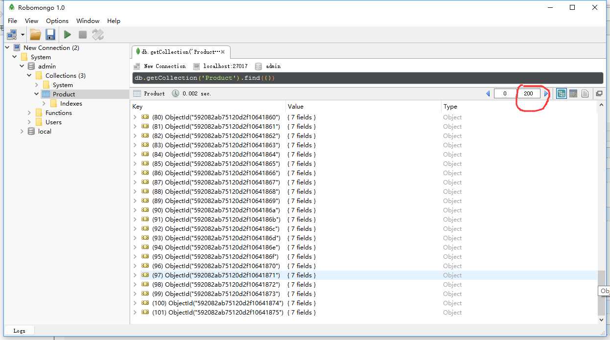Image resolution: width=610 pixels, height=340 pixels.
Task: Click the 0.002 sec. execution time label
Action: point(197,93)
